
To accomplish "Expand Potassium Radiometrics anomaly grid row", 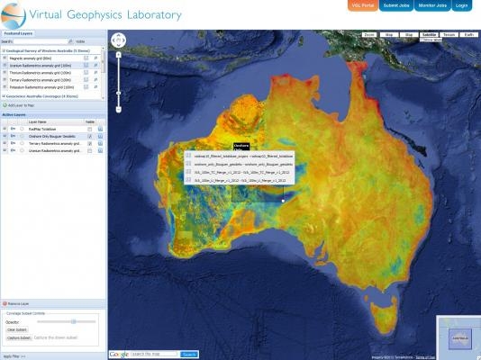I will coord(5,87).
